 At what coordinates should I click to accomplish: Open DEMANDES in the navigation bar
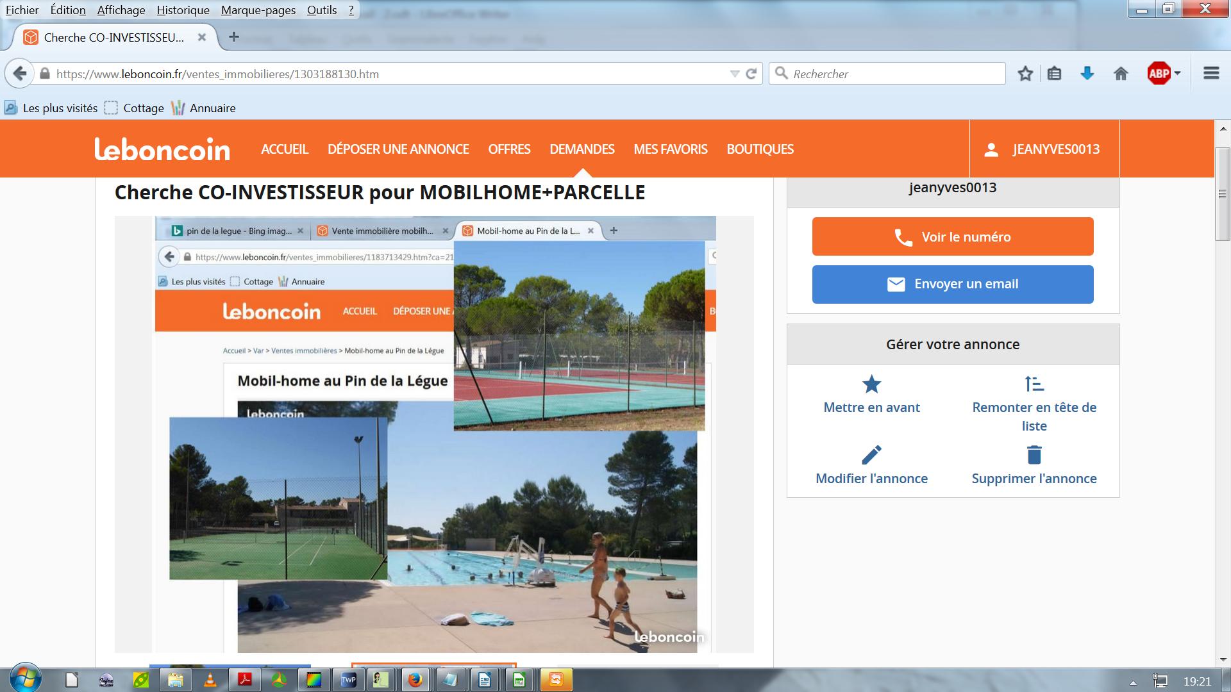[582, 149]
